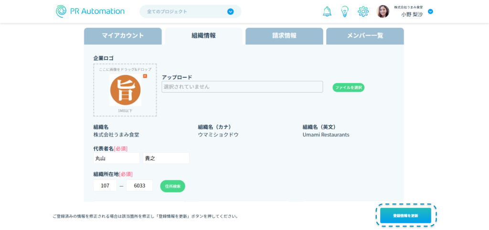This screenshot has height=230, width=489.
Task: Click the user profile avatar
Action: (x=383, y=11)
